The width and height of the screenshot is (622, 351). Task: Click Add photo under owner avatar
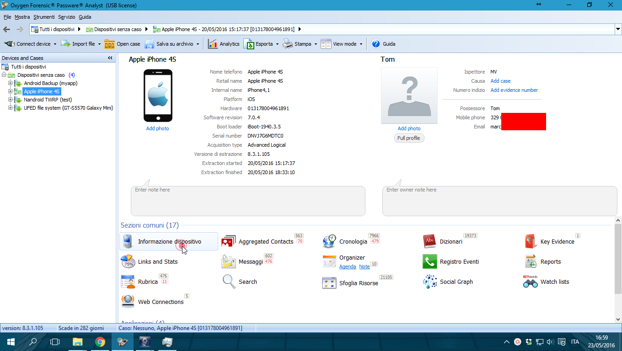point(409,128)
